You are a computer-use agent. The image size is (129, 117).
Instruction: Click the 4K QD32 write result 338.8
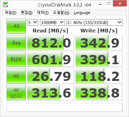[99, 93]
